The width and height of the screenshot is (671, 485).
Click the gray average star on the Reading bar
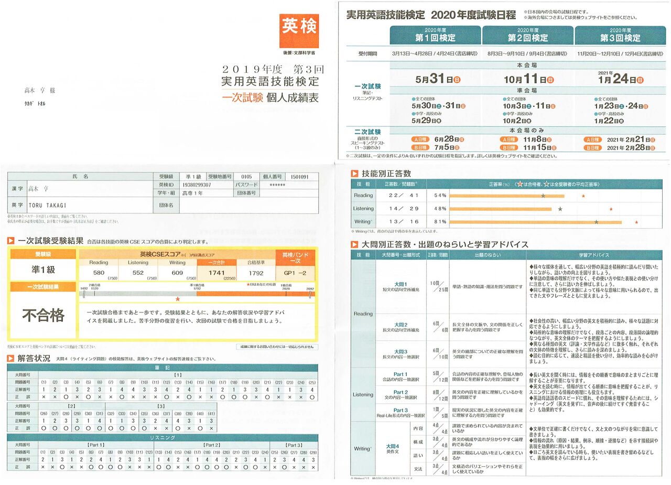pyautogui.click(x=543, y=196)
